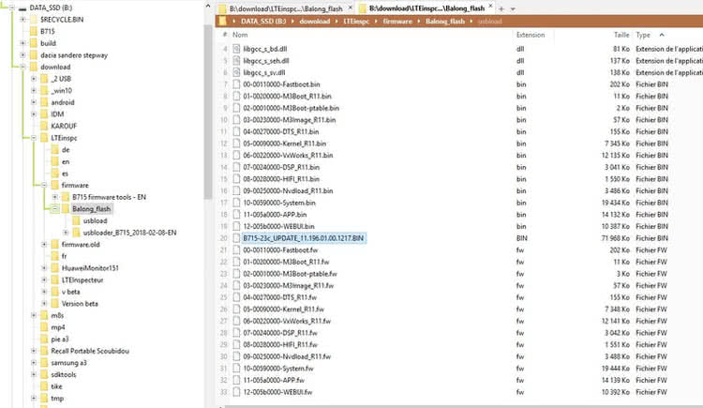Open the tab list dropdown arrow
Viewport: 703px width, 408px height.
(x=513, y=9)
